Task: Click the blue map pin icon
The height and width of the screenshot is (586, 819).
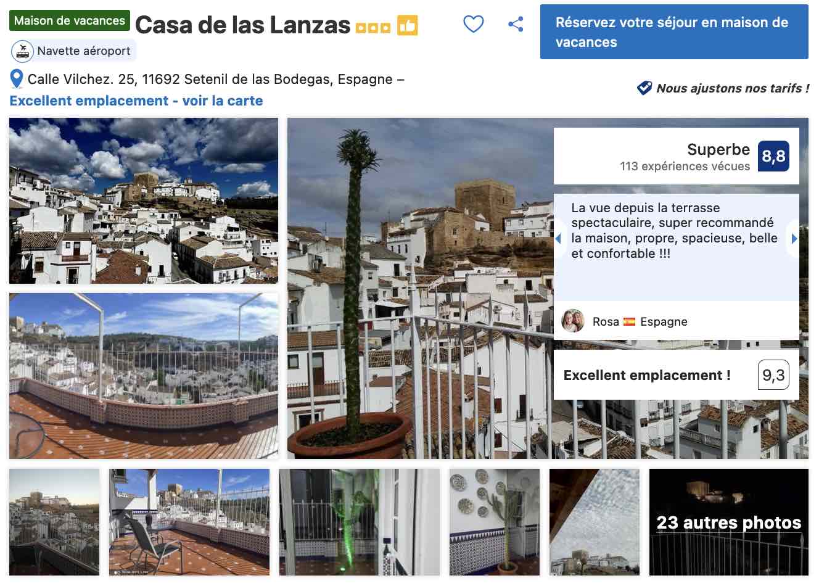Action: click(x=17, y=79)
